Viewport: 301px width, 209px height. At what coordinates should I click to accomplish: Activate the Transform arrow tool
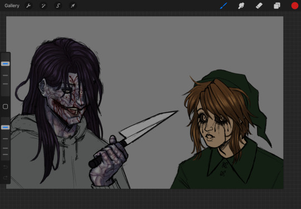click(72, 6)
